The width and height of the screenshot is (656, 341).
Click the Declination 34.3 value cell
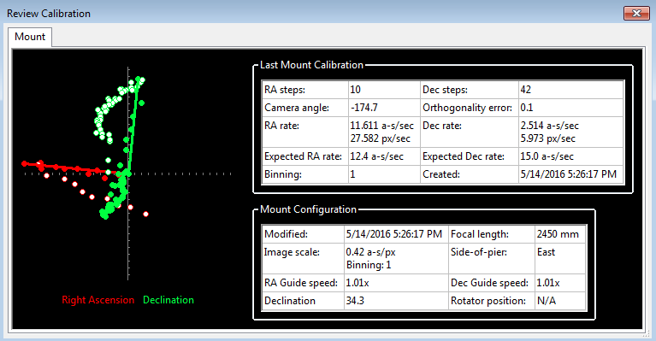(396, 301)
